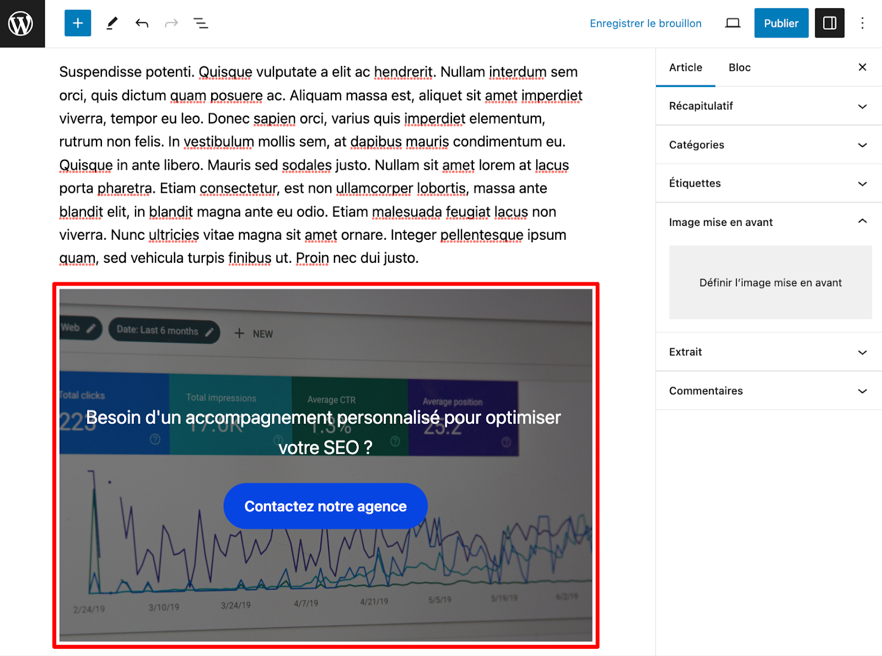Expand the Extrait section
The image size is (882, 656).
tap(768, 352)
